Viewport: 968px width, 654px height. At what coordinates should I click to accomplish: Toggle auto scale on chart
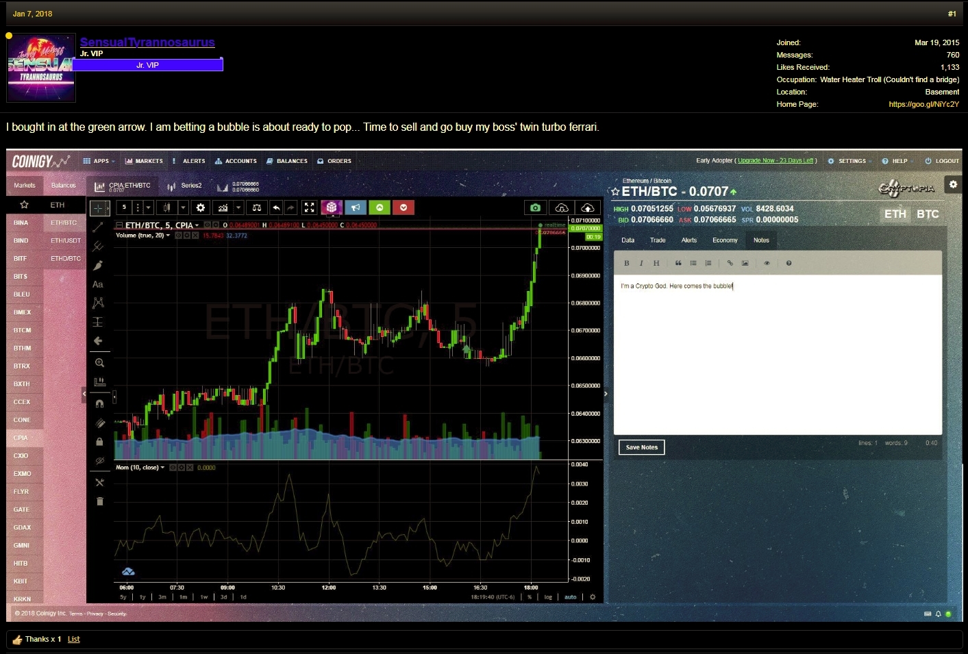pyautogui.click(x=571, y=597)
